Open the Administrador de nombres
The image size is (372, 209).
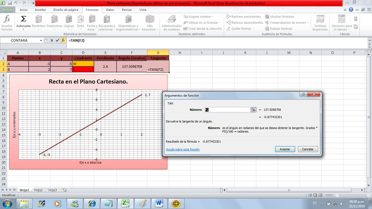(171, 23)
